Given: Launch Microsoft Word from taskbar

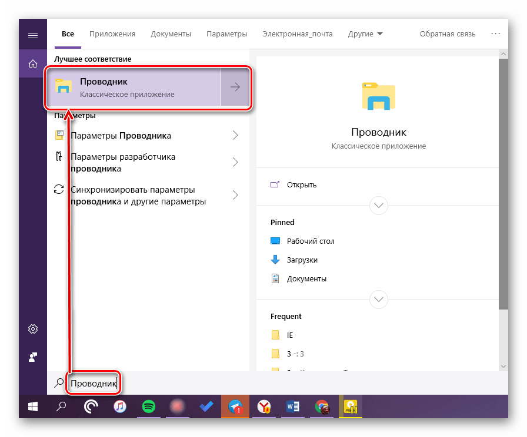Looking at the screenshot, I should (x=292, y=406).
